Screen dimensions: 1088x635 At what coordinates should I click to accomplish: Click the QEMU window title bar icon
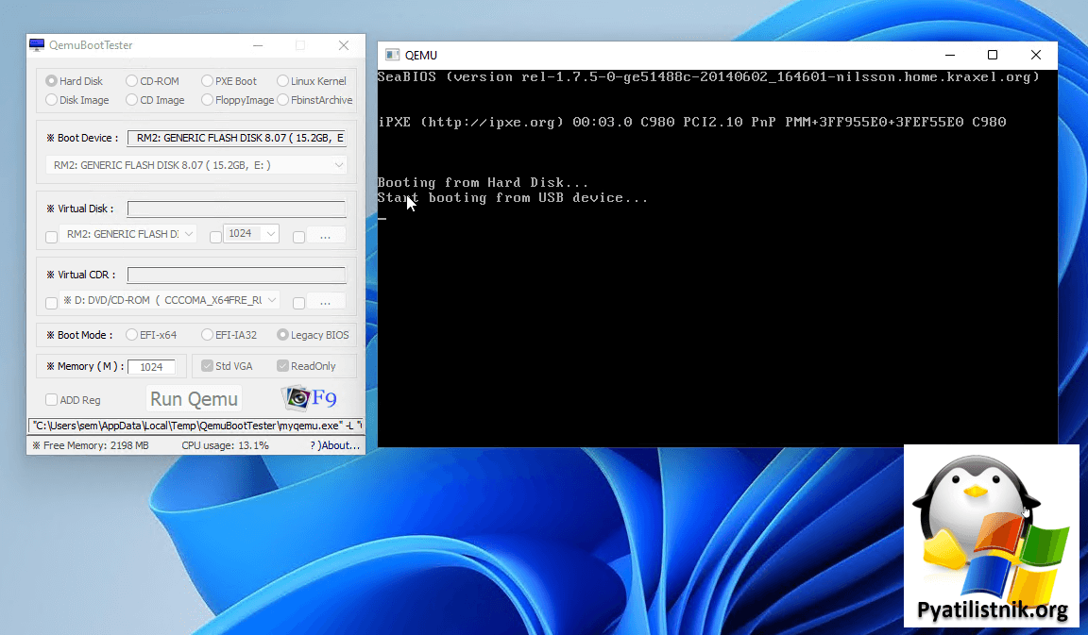click(392, 55)
